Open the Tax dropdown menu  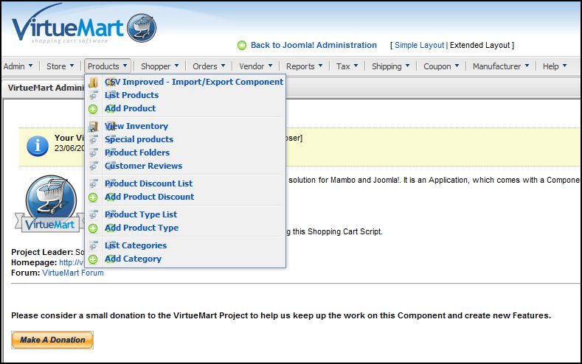click(x=347, y=66)
